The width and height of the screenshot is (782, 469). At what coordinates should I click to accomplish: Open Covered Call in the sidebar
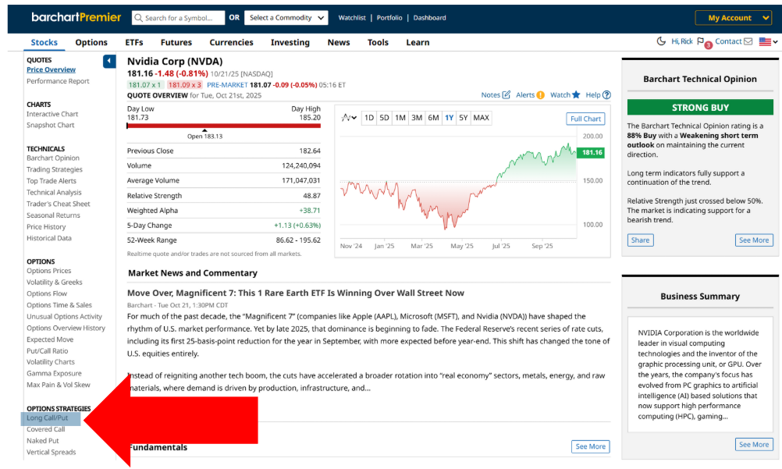tap(46, 429)
